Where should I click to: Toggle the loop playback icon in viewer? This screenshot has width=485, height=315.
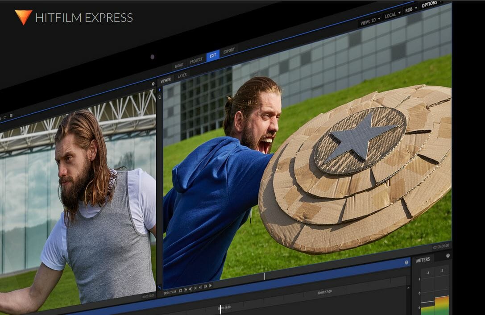tap(186, 290)
